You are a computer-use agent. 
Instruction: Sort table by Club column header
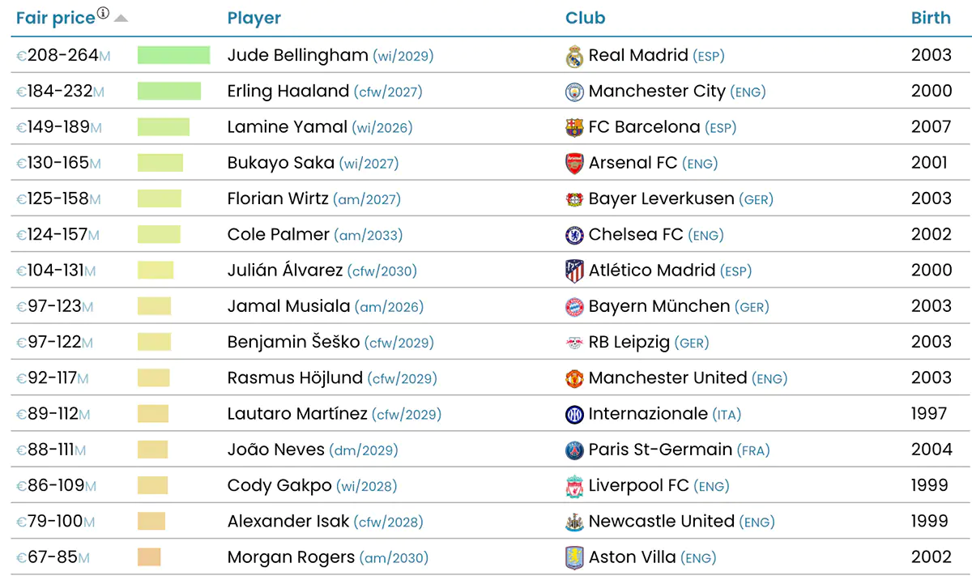[x=586, y=18]
